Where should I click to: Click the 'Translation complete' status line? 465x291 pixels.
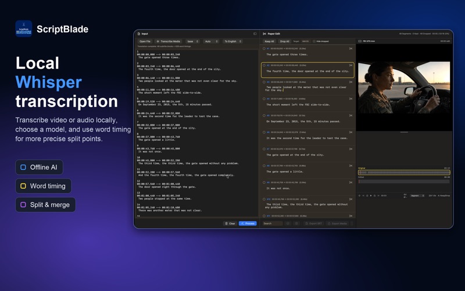click(x=164, y=47)
